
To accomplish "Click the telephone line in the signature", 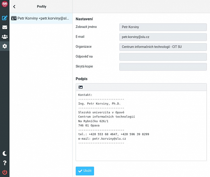I will [113, 134].
